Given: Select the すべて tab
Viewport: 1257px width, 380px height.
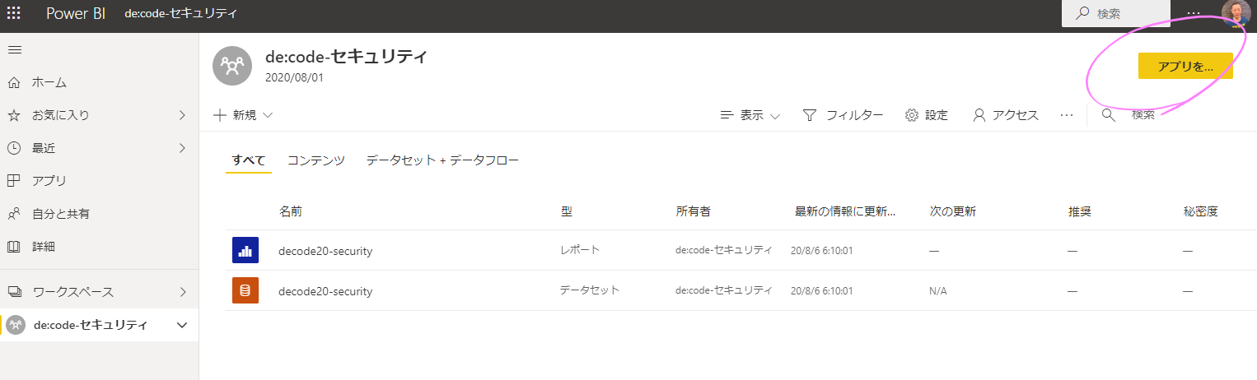Looking at the screenshot, I should (248, 160).
